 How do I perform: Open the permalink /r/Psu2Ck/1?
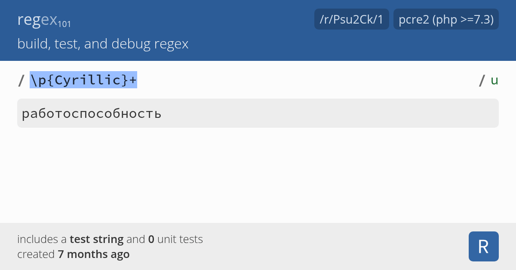click(351, 19)
